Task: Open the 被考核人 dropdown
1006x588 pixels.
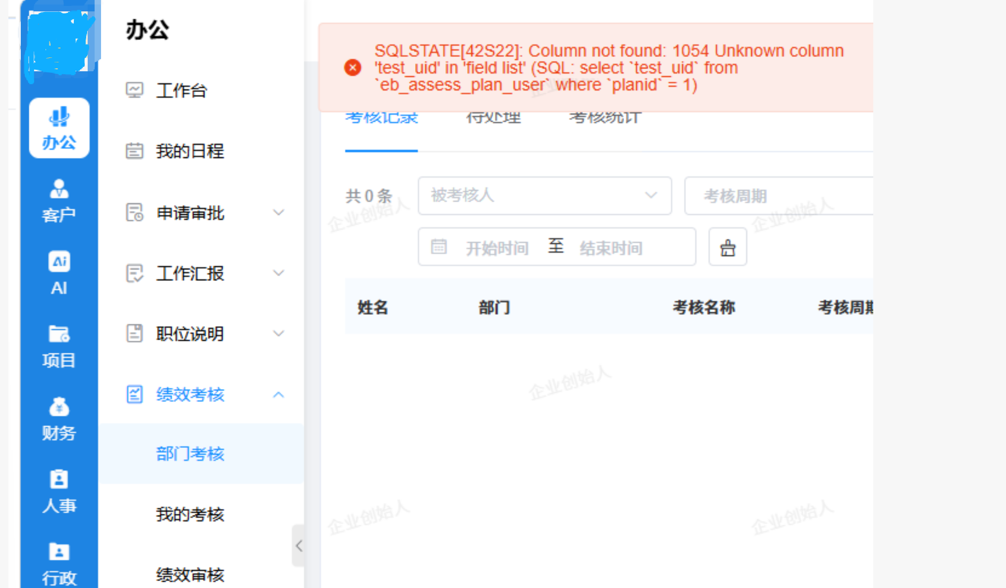Action: pyautogui.click(x=545, y=196)
